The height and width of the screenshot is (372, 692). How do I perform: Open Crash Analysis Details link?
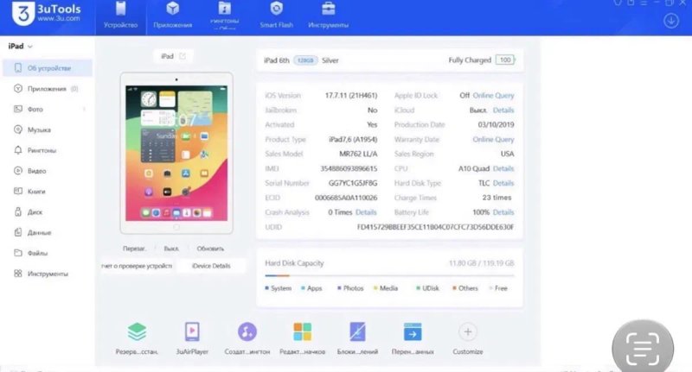tap(366, 212)
